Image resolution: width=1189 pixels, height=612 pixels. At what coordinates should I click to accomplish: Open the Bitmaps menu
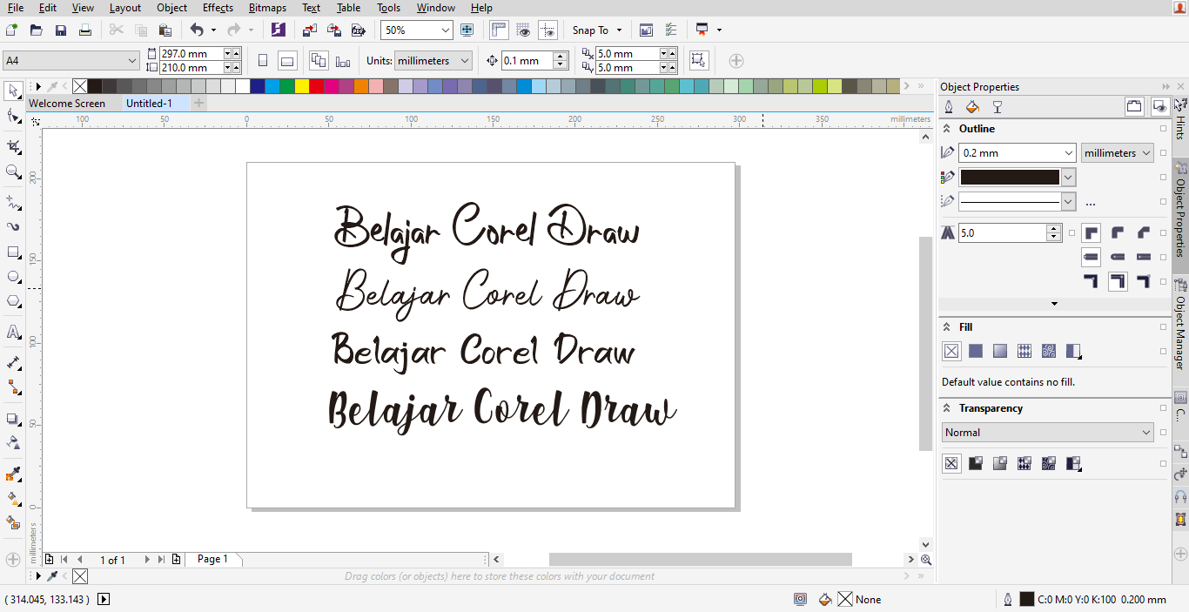[x=266, y=8]
